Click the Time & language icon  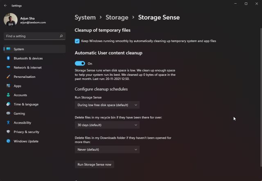(x=8, y=104)
